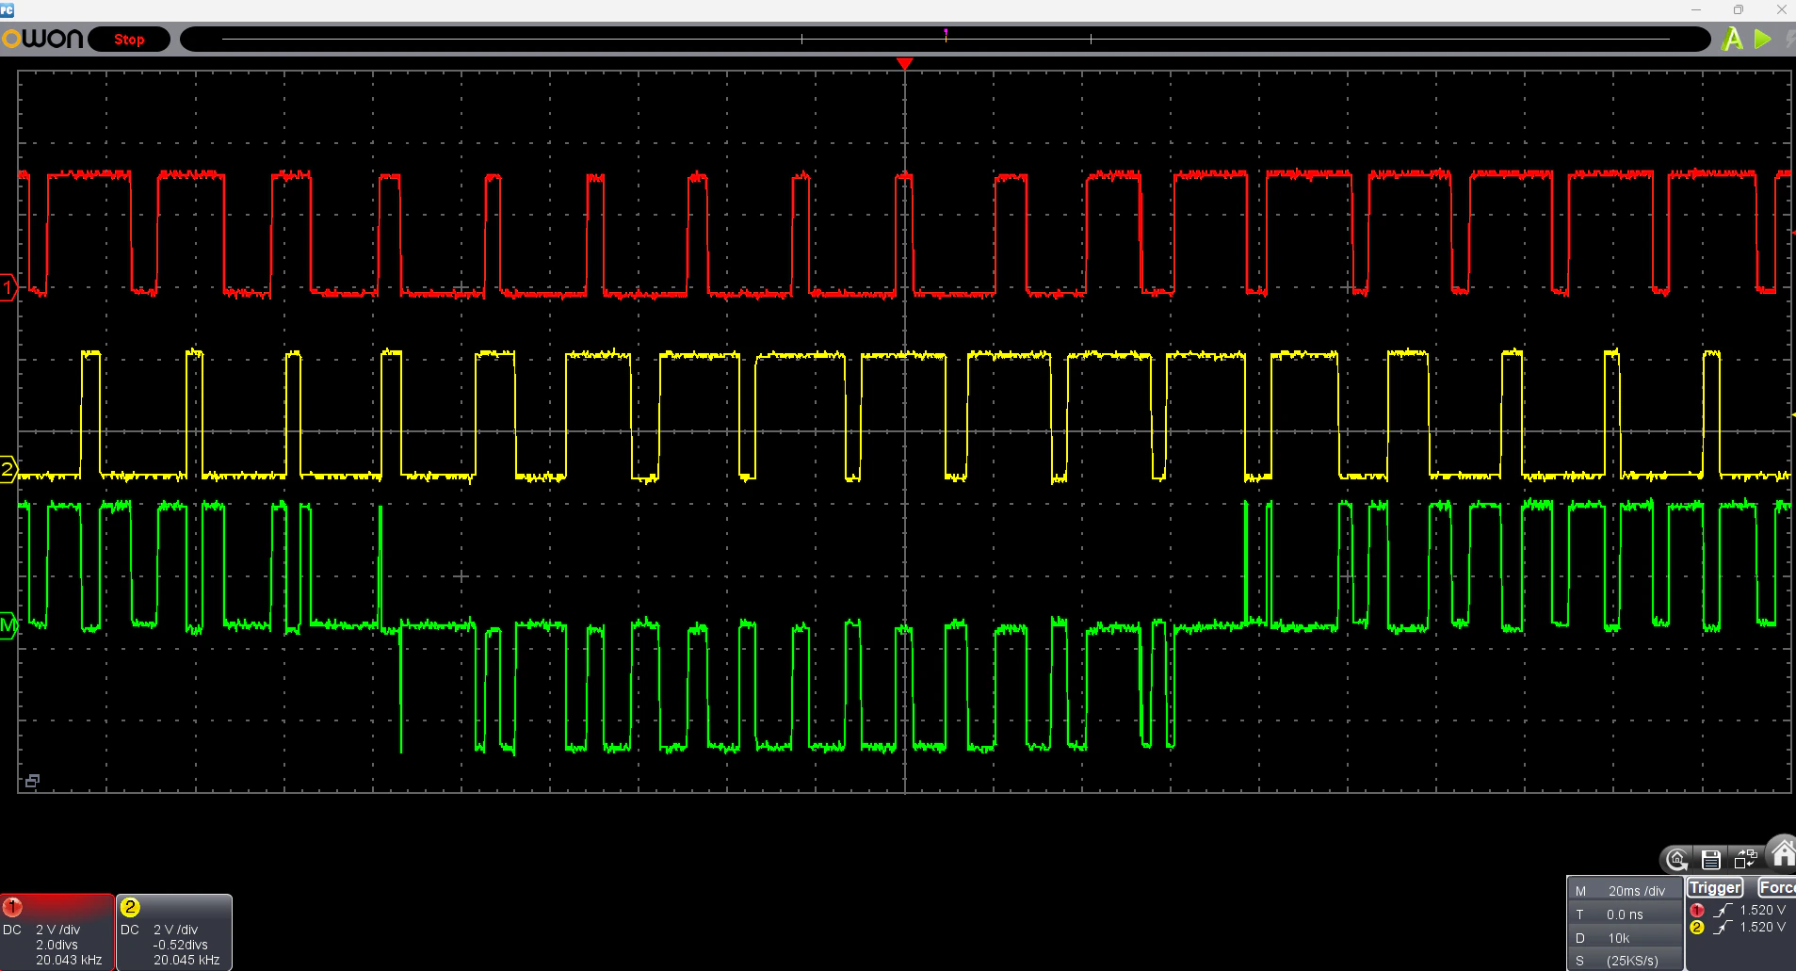Select the channel 2 zero-level marker
Screen dimensions: 1796x971
[x=8, y=469]
